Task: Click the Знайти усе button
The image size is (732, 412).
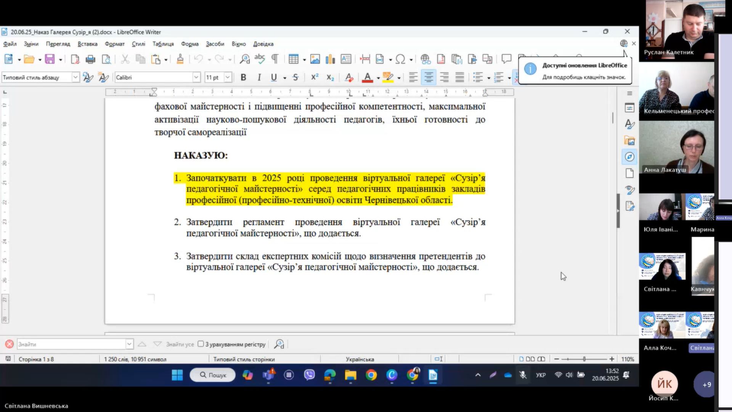Action: (180, 344)
